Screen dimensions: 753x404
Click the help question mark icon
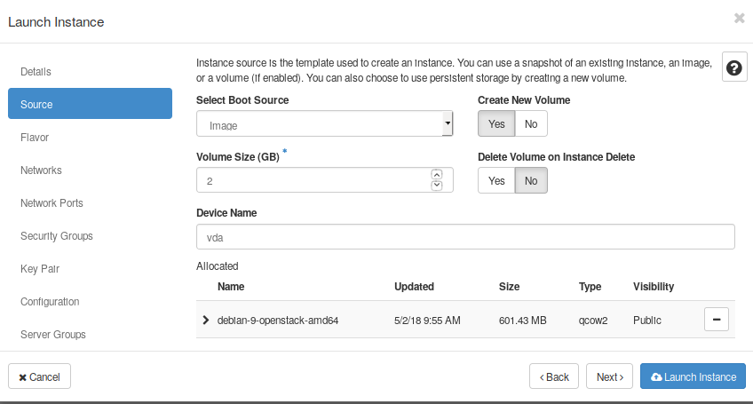[734, 68]
